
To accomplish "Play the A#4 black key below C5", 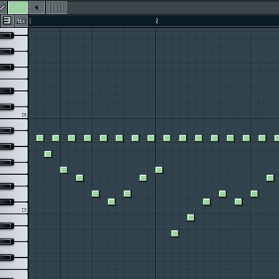I will click(x=7, y=225).
